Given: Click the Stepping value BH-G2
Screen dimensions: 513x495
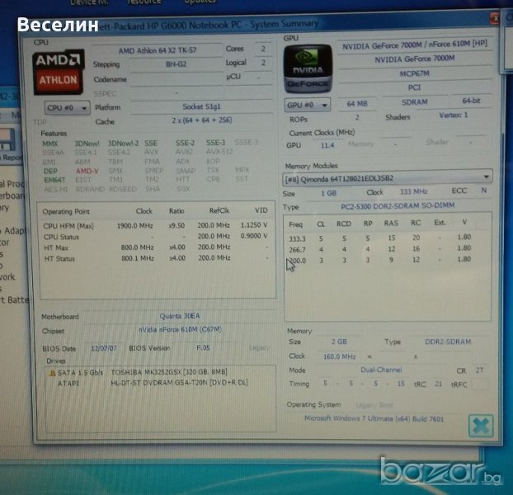Looking at the screenshot, I should coord(176,64).
